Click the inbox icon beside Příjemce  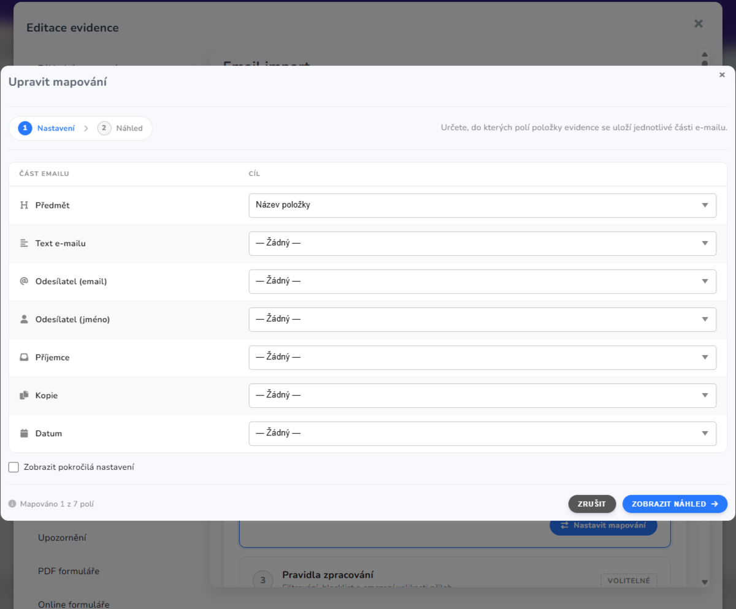pyautogui.click(x=25, y=357)
